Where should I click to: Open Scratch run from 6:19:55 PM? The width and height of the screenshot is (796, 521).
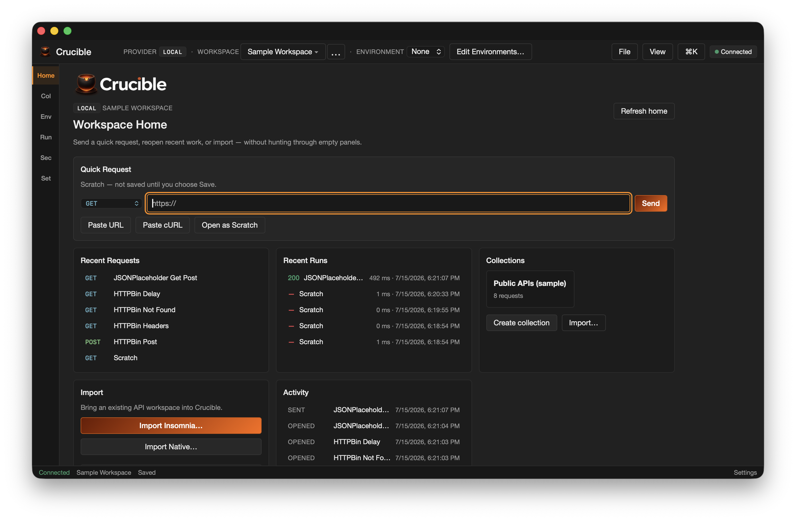(x=374, y=310)
